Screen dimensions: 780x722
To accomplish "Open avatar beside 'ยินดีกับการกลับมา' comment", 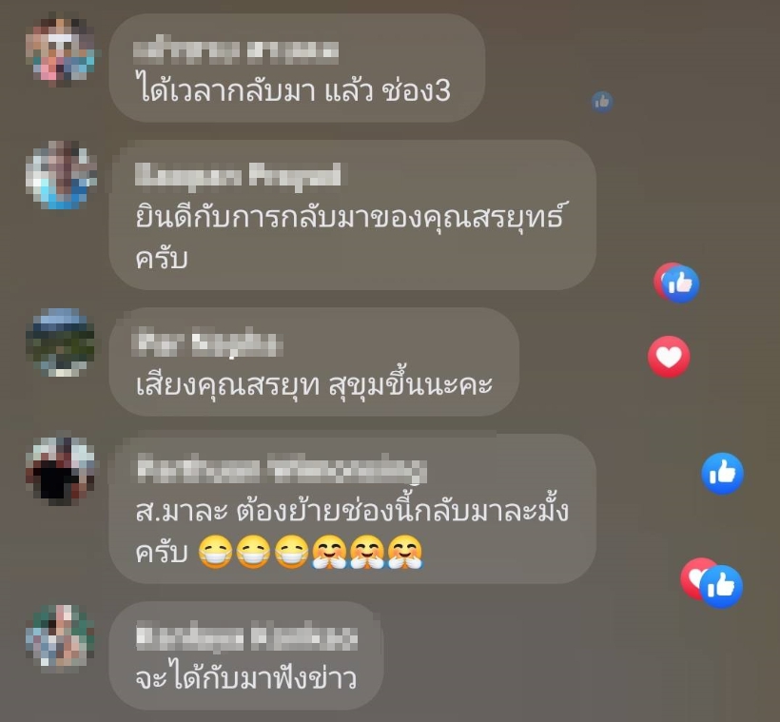I will click(x=60, y=175).
